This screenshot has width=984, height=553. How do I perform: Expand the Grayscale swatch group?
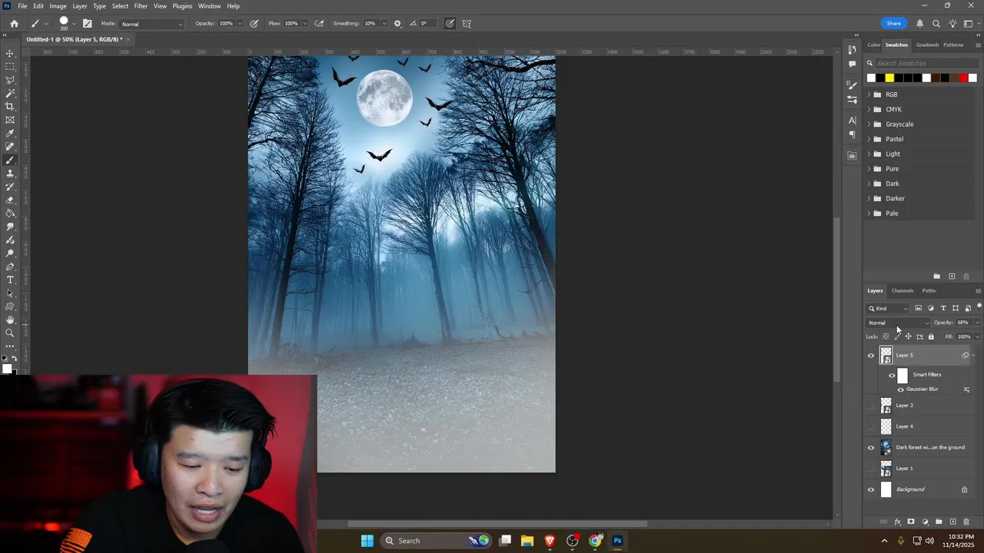869,124
